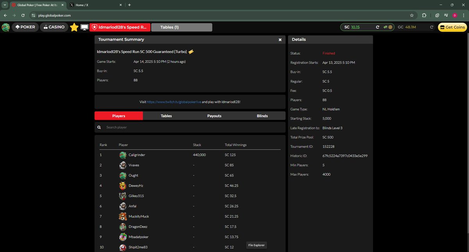Click the Global Poker logo avatar

(6, 27)
